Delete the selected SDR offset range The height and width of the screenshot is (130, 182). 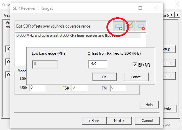(141, 26)
